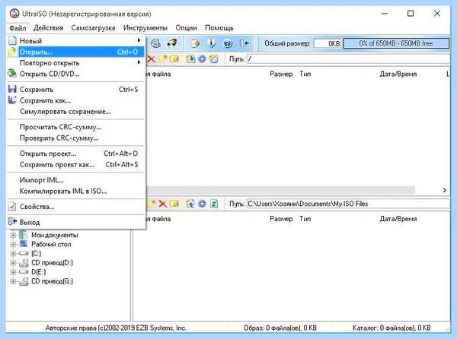The width and height of the screenshot is (457, 339).
Task: Expand the Новый submenu arrow
Action: pos(139,40)
